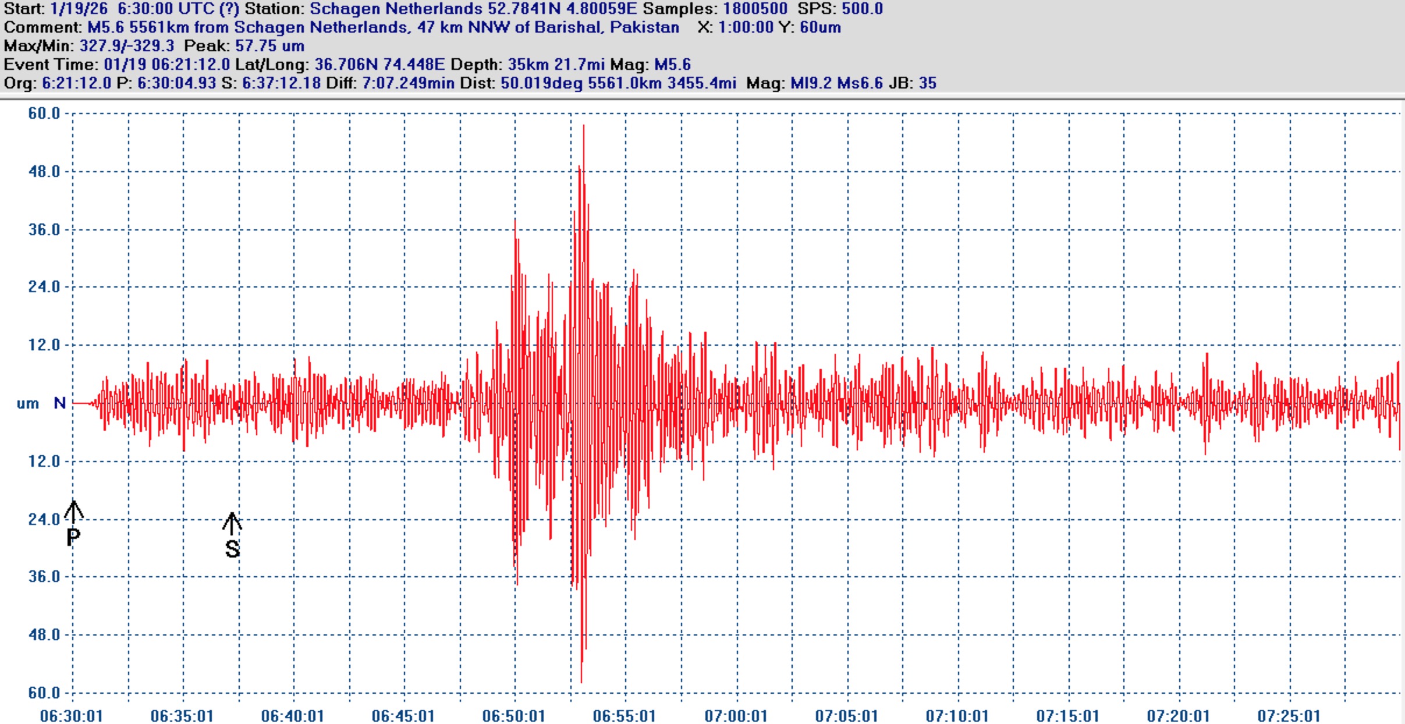Click the Ms6.6 magnitude value in header

[860, 83]
